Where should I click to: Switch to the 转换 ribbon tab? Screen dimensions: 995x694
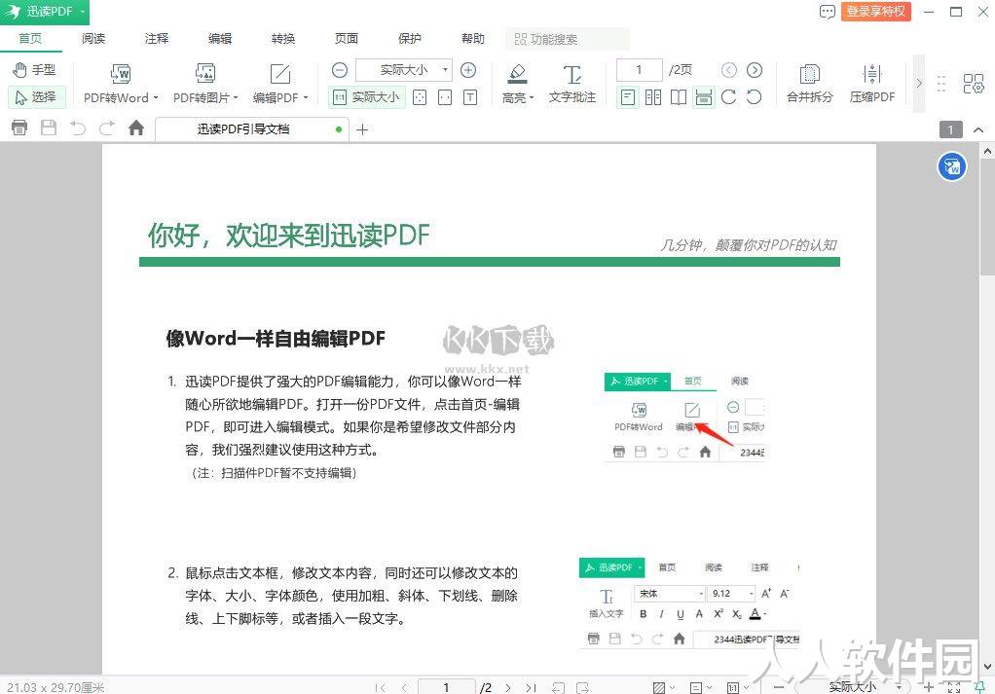coord(283,39)
